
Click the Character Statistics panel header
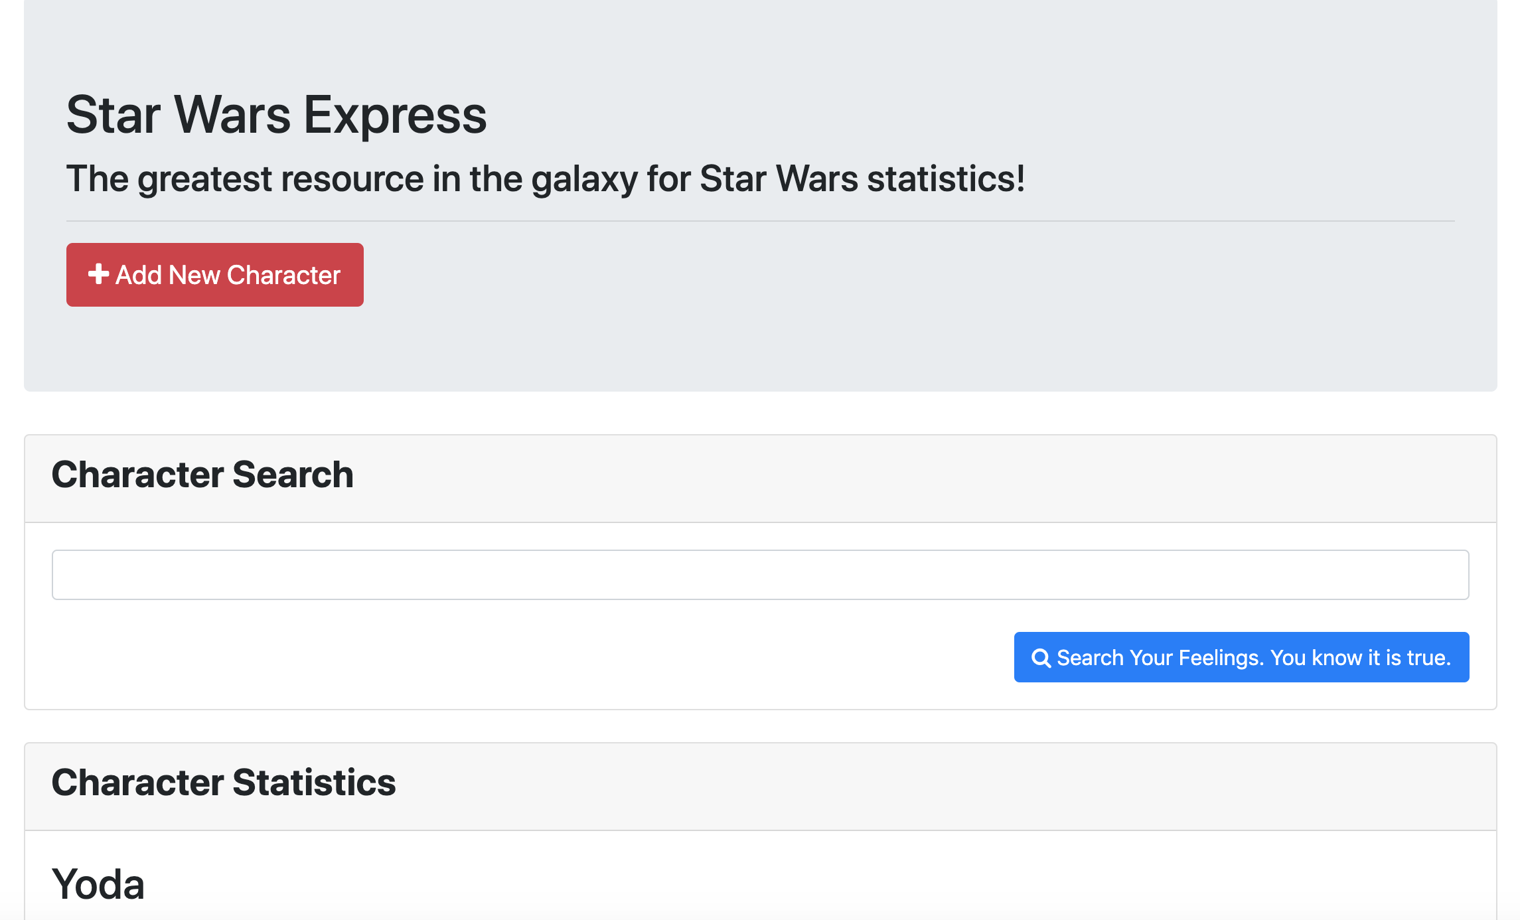760,787
